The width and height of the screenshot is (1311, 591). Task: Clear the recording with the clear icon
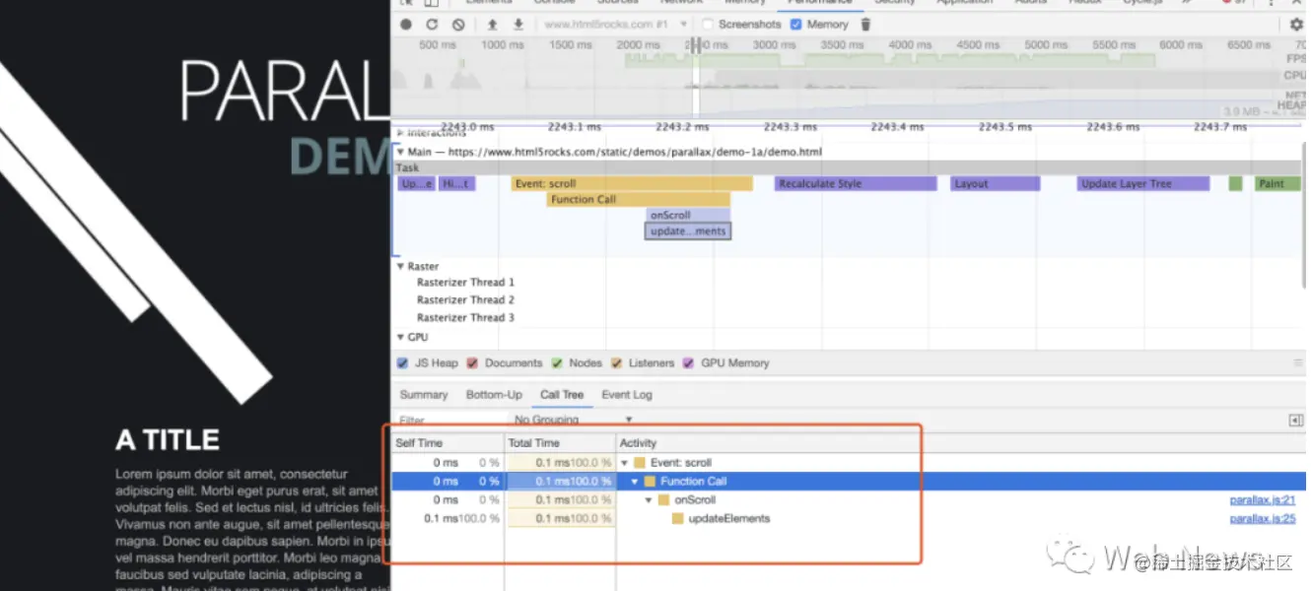pos(458,25)
